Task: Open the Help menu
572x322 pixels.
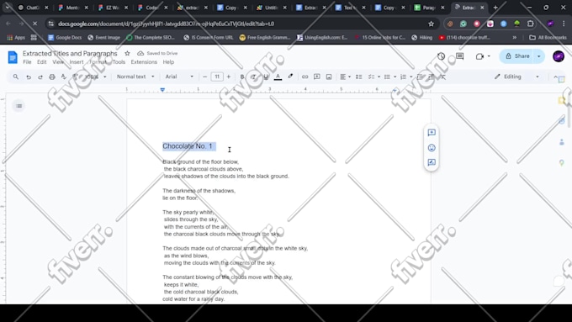Action: 168,62
